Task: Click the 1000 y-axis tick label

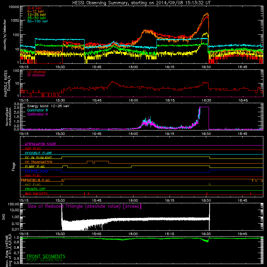Action: 15,20
